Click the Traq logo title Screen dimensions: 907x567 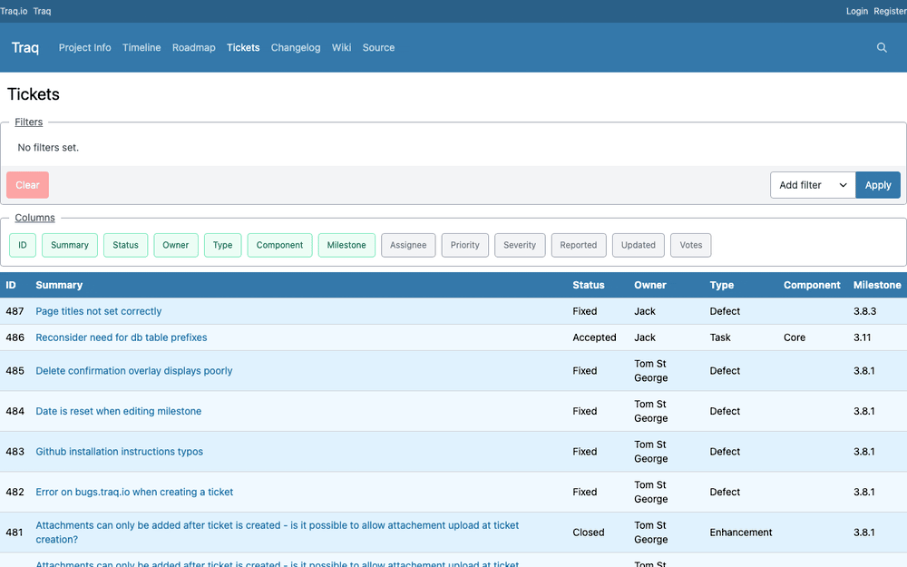tap(24, 47)
